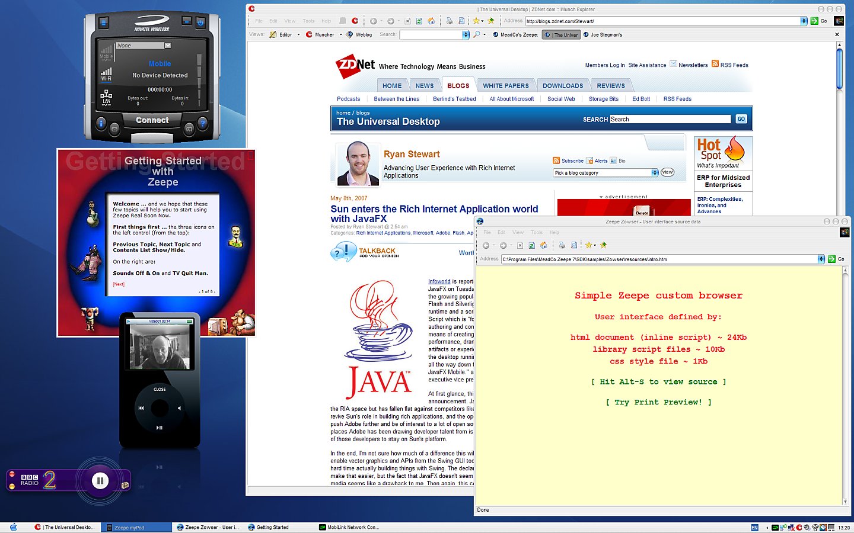
Task: Pause the BBC Radio 2 player
Action: [x=100, y=481]
